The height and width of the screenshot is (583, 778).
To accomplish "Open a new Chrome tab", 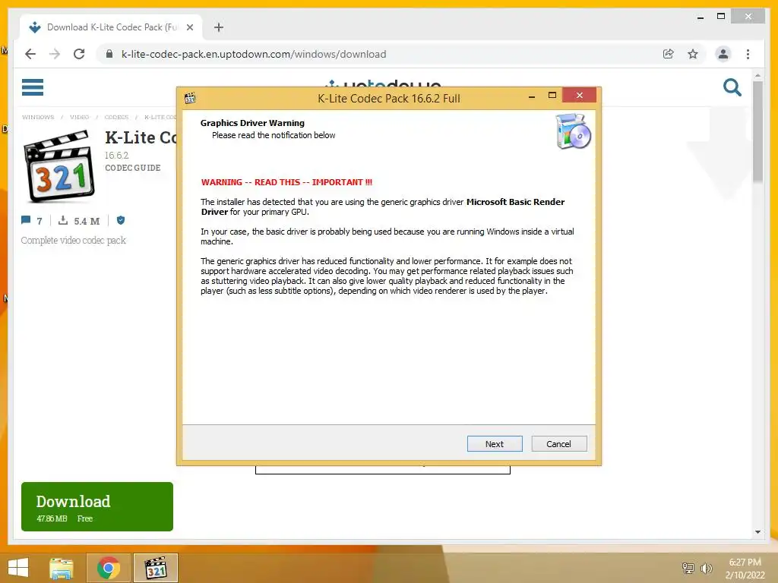I will click(219, 27).
